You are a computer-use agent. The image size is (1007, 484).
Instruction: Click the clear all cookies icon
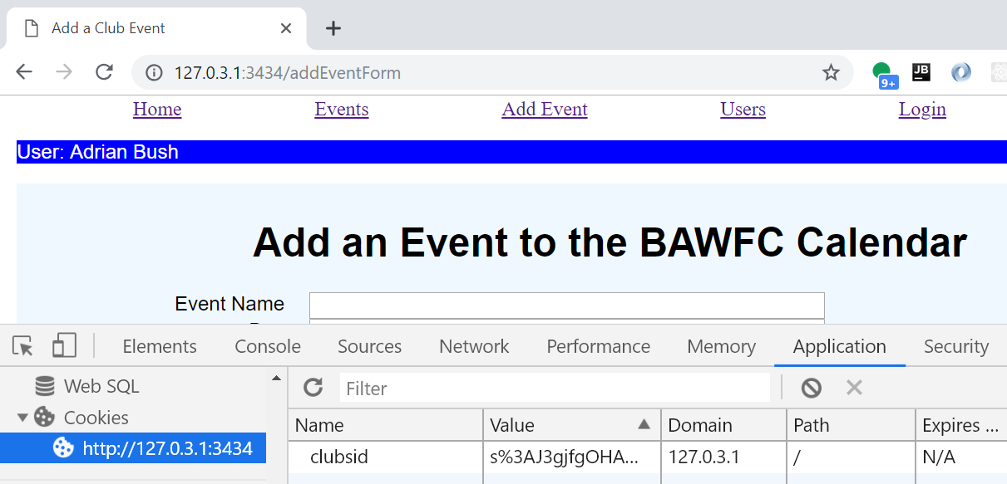point(812,388)
